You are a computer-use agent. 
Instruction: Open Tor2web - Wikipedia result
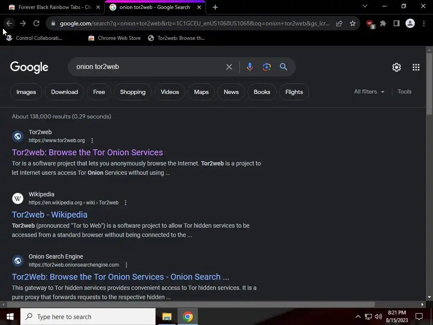pos(50,215)
